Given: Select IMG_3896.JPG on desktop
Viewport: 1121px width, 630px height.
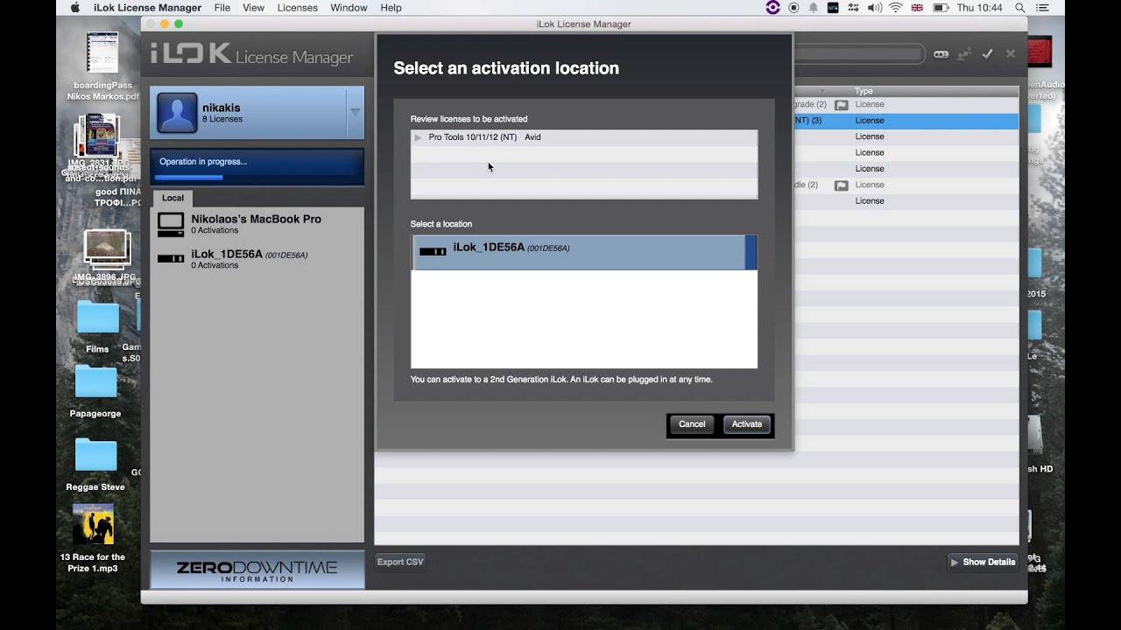Looking at the screenshot, I should tap(107, 255).
